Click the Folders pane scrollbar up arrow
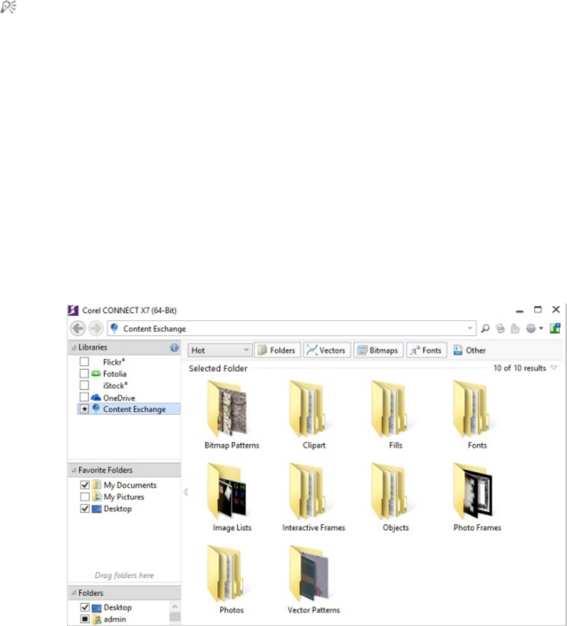Image resolution: width=567 pixels, height=626 pixels. point(175,607)
